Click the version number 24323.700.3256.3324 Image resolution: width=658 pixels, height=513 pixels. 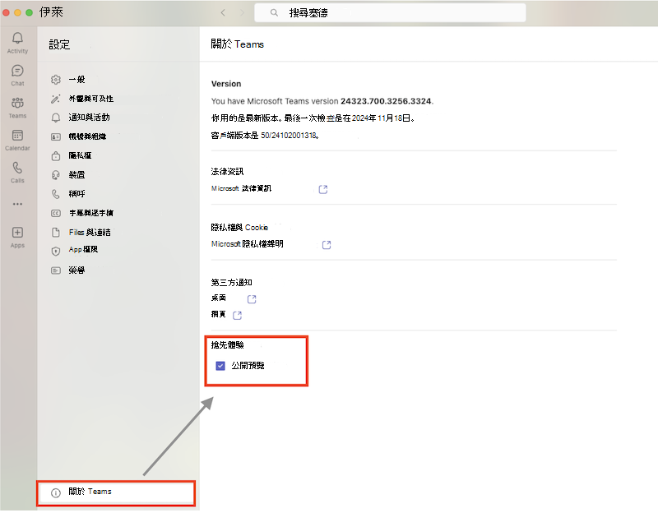[x=386, y=101]
